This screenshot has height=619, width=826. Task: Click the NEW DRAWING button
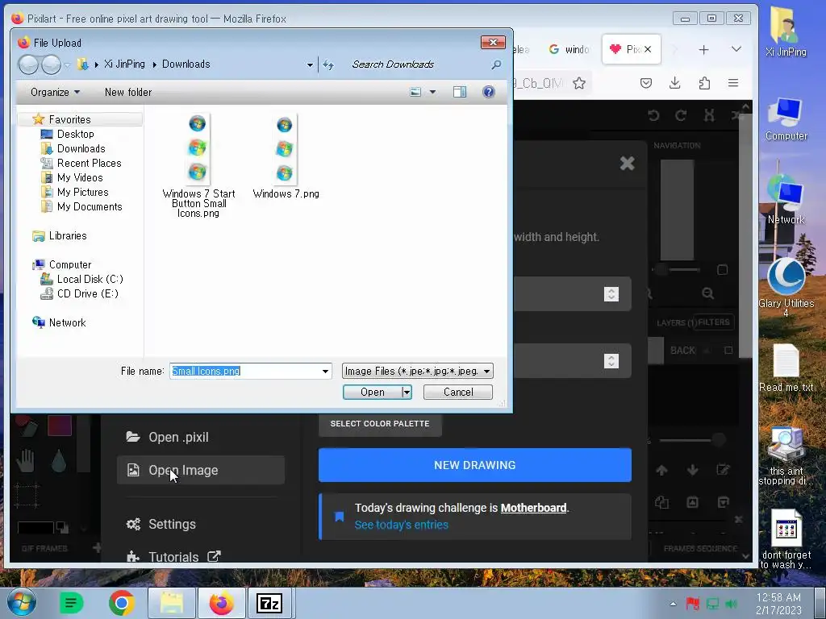click(x=474, y=465)
